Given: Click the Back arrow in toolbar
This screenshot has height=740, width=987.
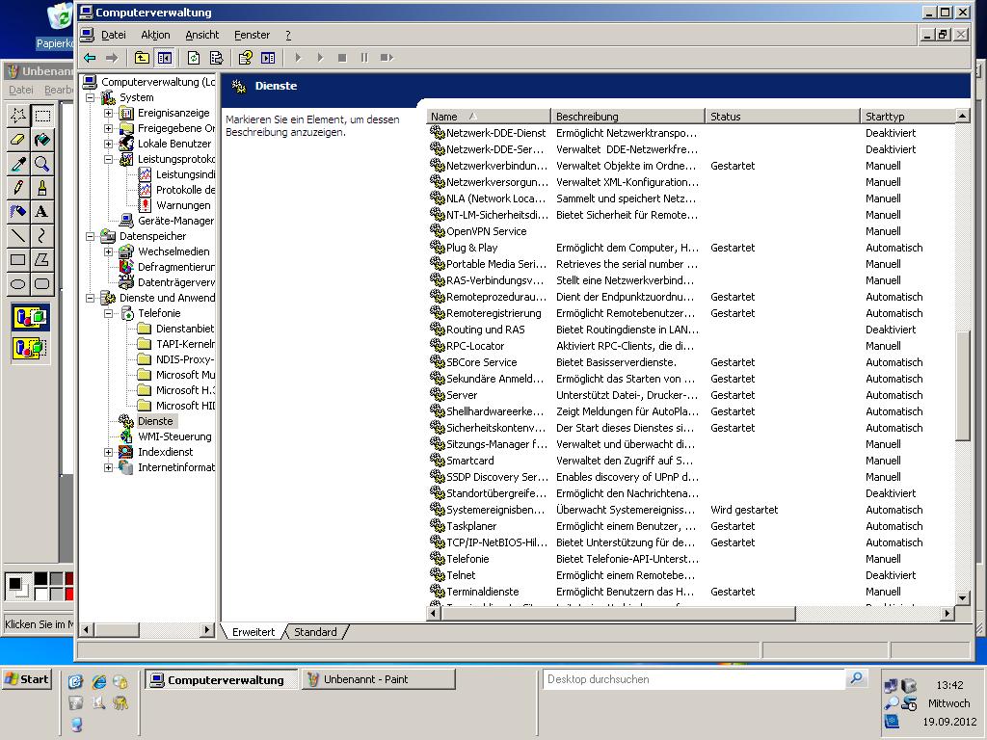Looking at the screenshot, I should click(90, 58).
